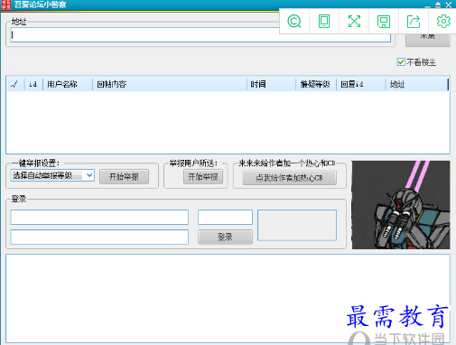
Task: Click the fullscreen expand arrows icon
Action: coord(354,22)
